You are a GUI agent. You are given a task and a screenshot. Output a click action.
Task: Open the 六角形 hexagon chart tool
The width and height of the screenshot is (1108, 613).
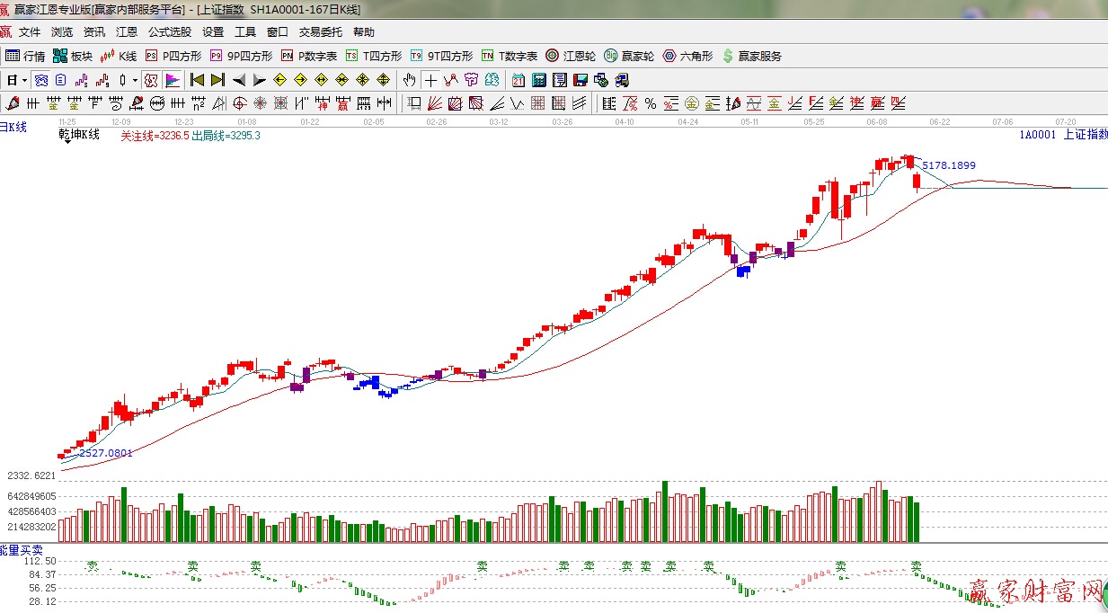pos(687,56)
